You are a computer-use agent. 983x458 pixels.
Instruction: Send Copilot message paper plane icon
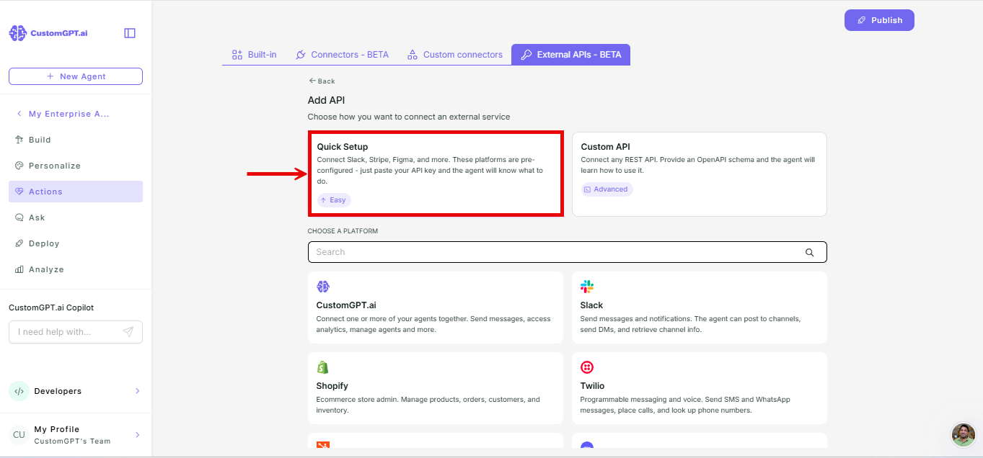(128, 332)
